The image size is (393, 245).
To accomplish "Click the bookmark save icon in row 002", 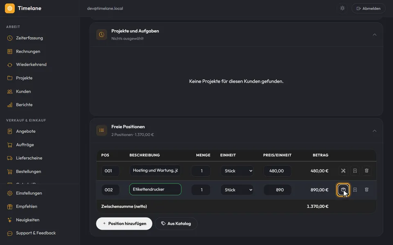I will pos(355,190).
